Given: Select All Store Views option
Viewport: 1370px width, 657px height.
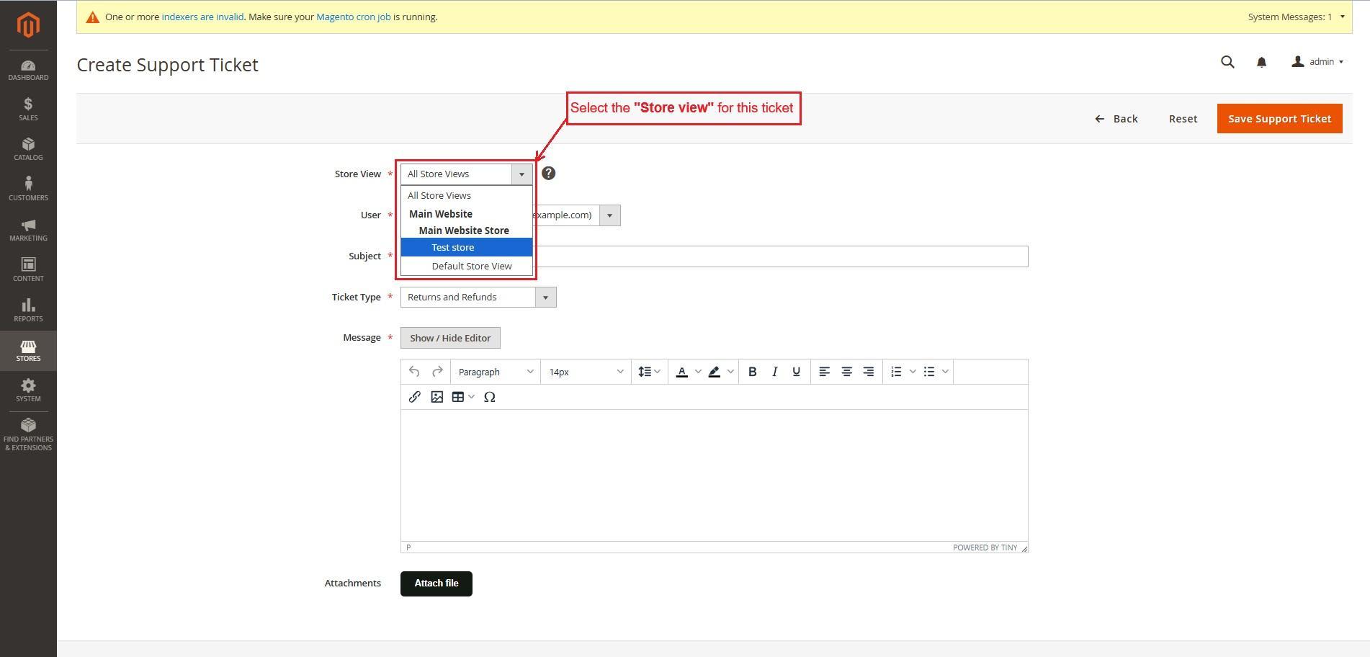Looking at the screenshot, I should pos(467,195).
